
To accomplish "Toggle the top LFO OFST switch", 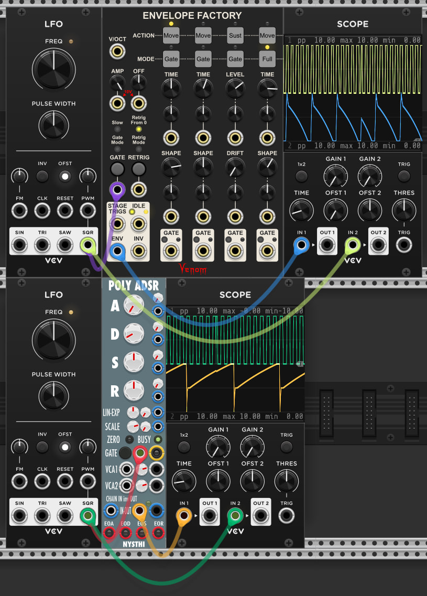I will pyautogui.click(x=65, y=176).
